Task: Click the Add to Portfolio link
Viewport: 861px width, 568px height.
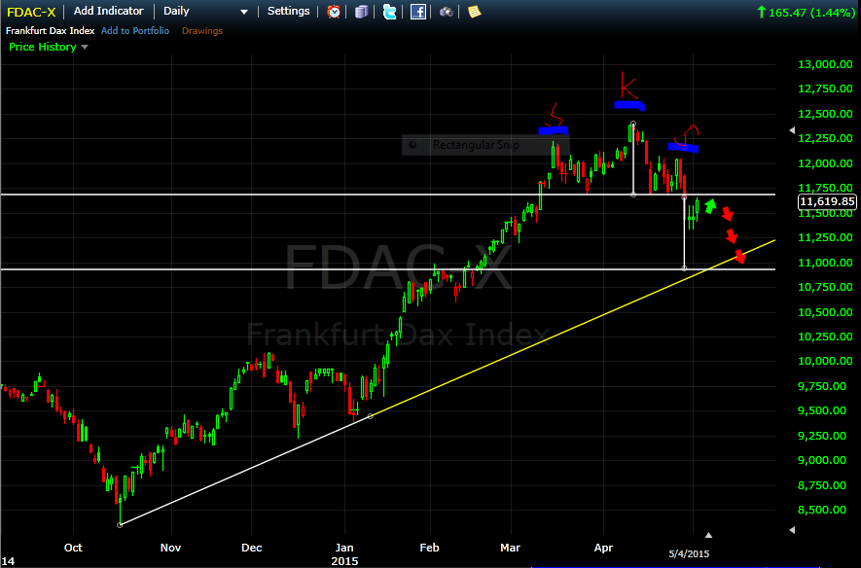Action: [x=135, y=30]
